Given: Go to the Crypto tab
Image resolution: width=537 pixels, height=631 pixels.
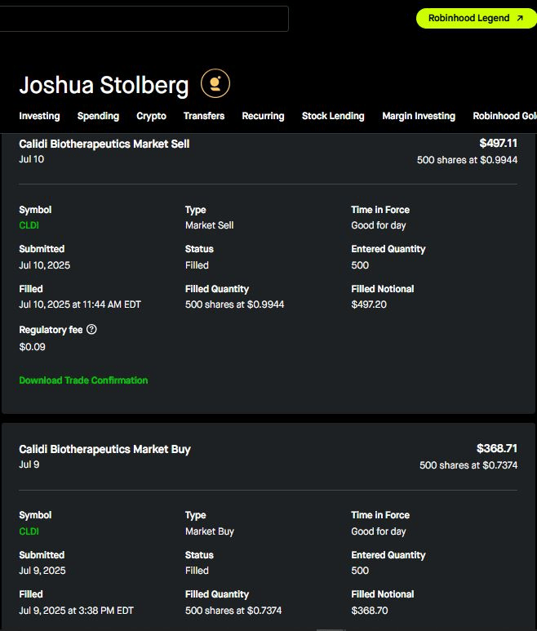Looking at the screenshot, I should [151, 116].
